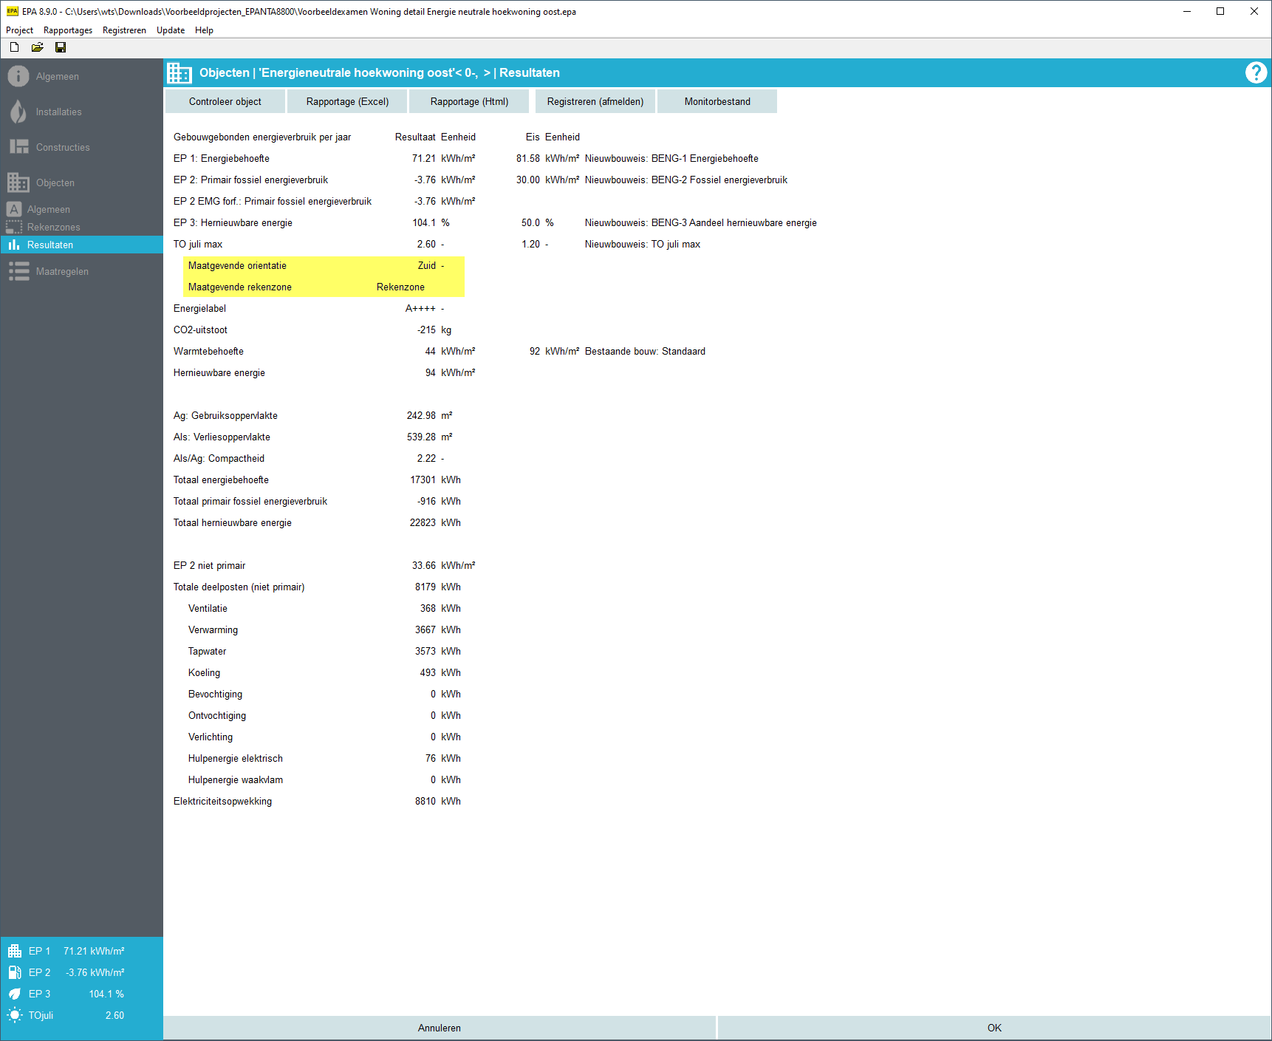Click the Constructies wall icon
Image resolution: width=1272 pixels, height=1041 pixels.
(18, 147)
